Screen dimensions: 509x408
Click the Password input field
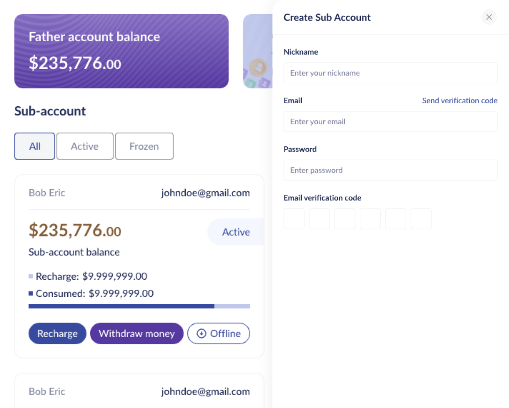pos(390,170)
